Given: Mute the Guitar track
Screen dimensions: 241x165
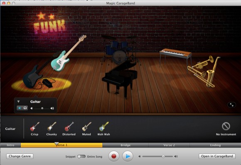Looking at the screenshot, I should (x=20, y=108).
